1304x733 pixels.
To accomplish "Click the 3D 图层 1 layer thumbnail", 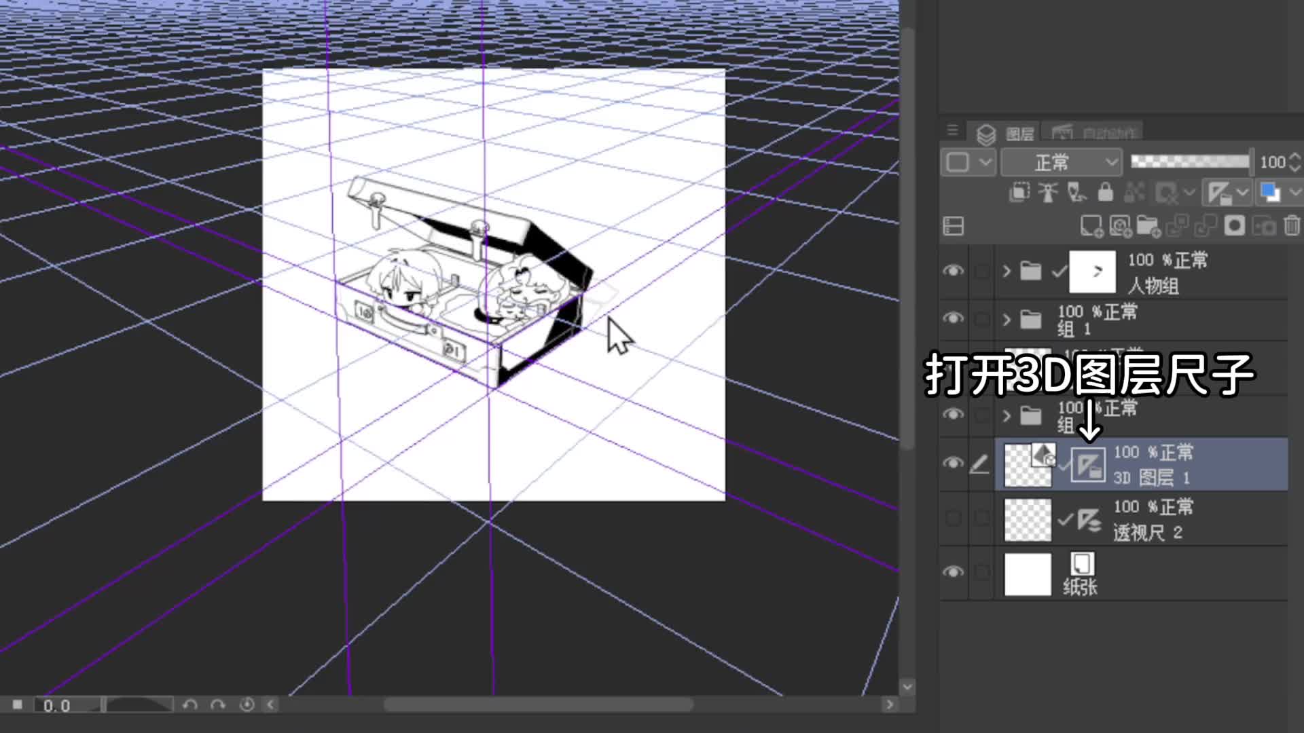I will [x=1027, y=464].
